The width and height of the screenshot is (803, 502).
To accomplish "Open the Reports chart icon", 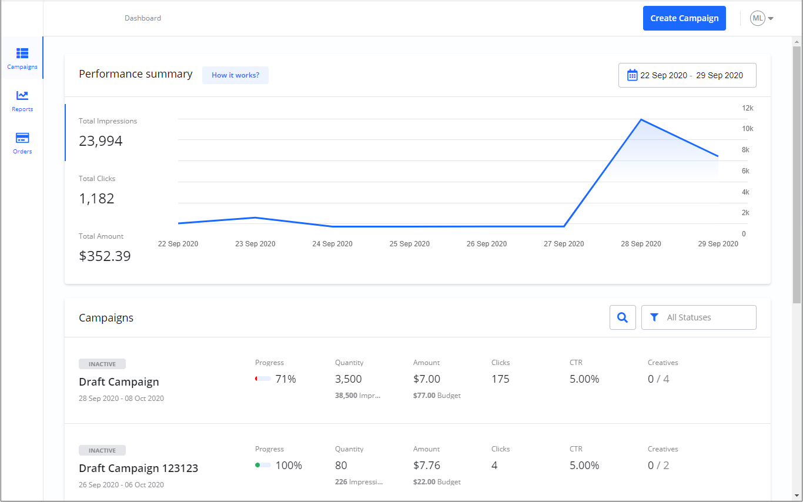I will pos(22,96).
